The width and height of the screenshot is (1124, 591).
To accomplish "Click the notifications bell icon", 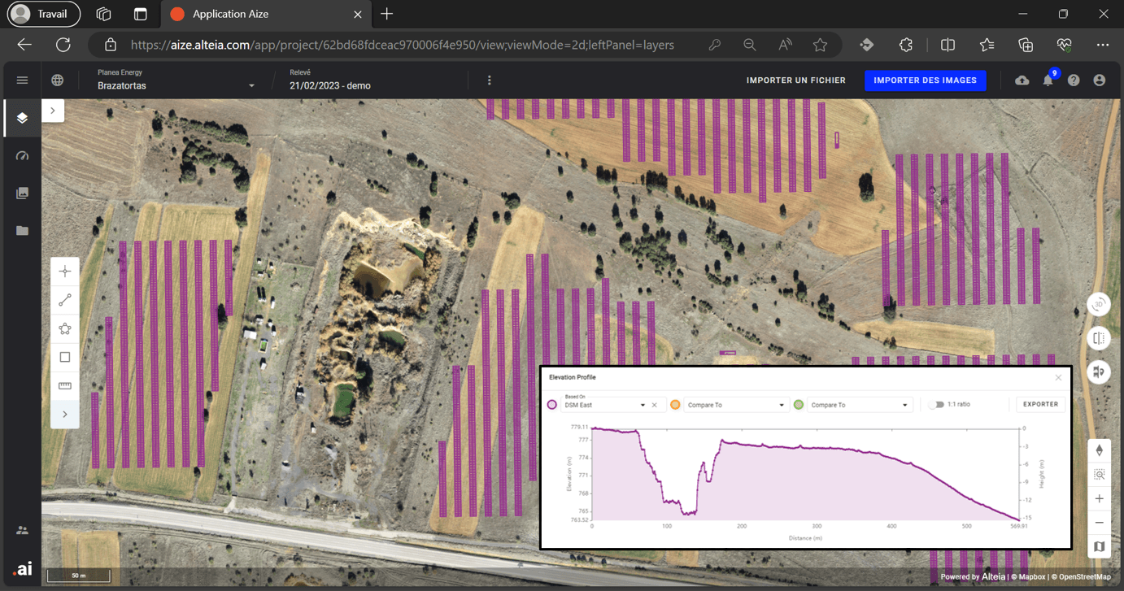I will coord(1048,80).
